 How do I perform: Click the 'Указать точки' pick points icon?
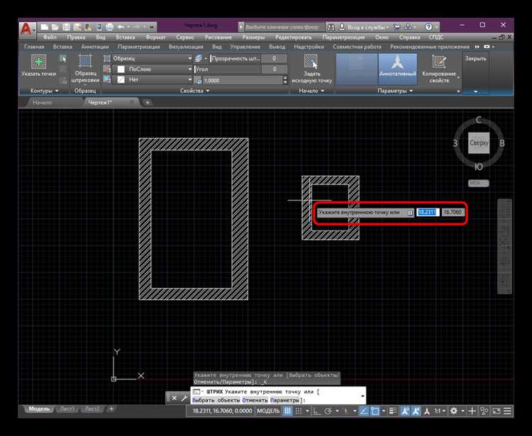pyautogui.click(x=39, y=62)
